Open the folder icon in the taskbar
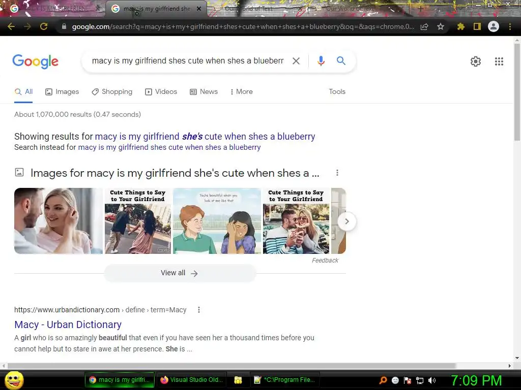521x390 pixels. pyautogui.click(x=238, y=380)
